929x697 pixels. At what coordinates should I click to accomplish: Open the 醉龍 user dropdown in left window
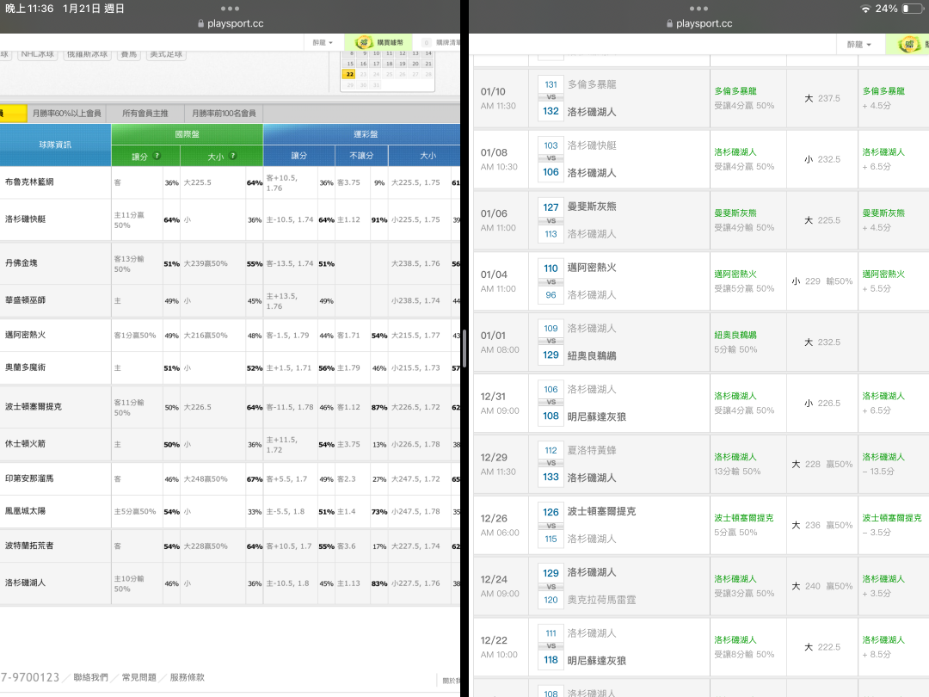click(323, 43)
